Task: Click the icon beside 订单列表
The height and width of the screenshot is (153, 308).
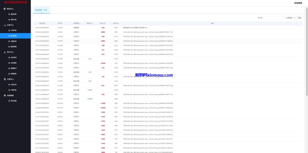Action: (9, 30)
